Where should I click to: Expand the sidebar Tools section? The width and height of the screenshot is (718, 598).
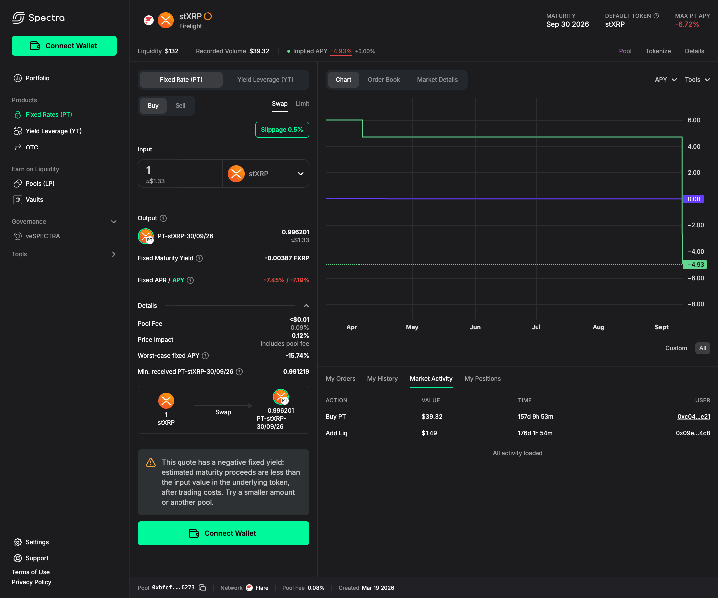tap(114, 254)
